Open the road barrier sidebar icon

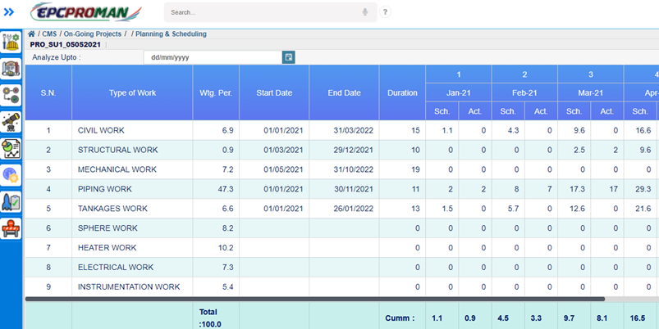tap(11, 228)
